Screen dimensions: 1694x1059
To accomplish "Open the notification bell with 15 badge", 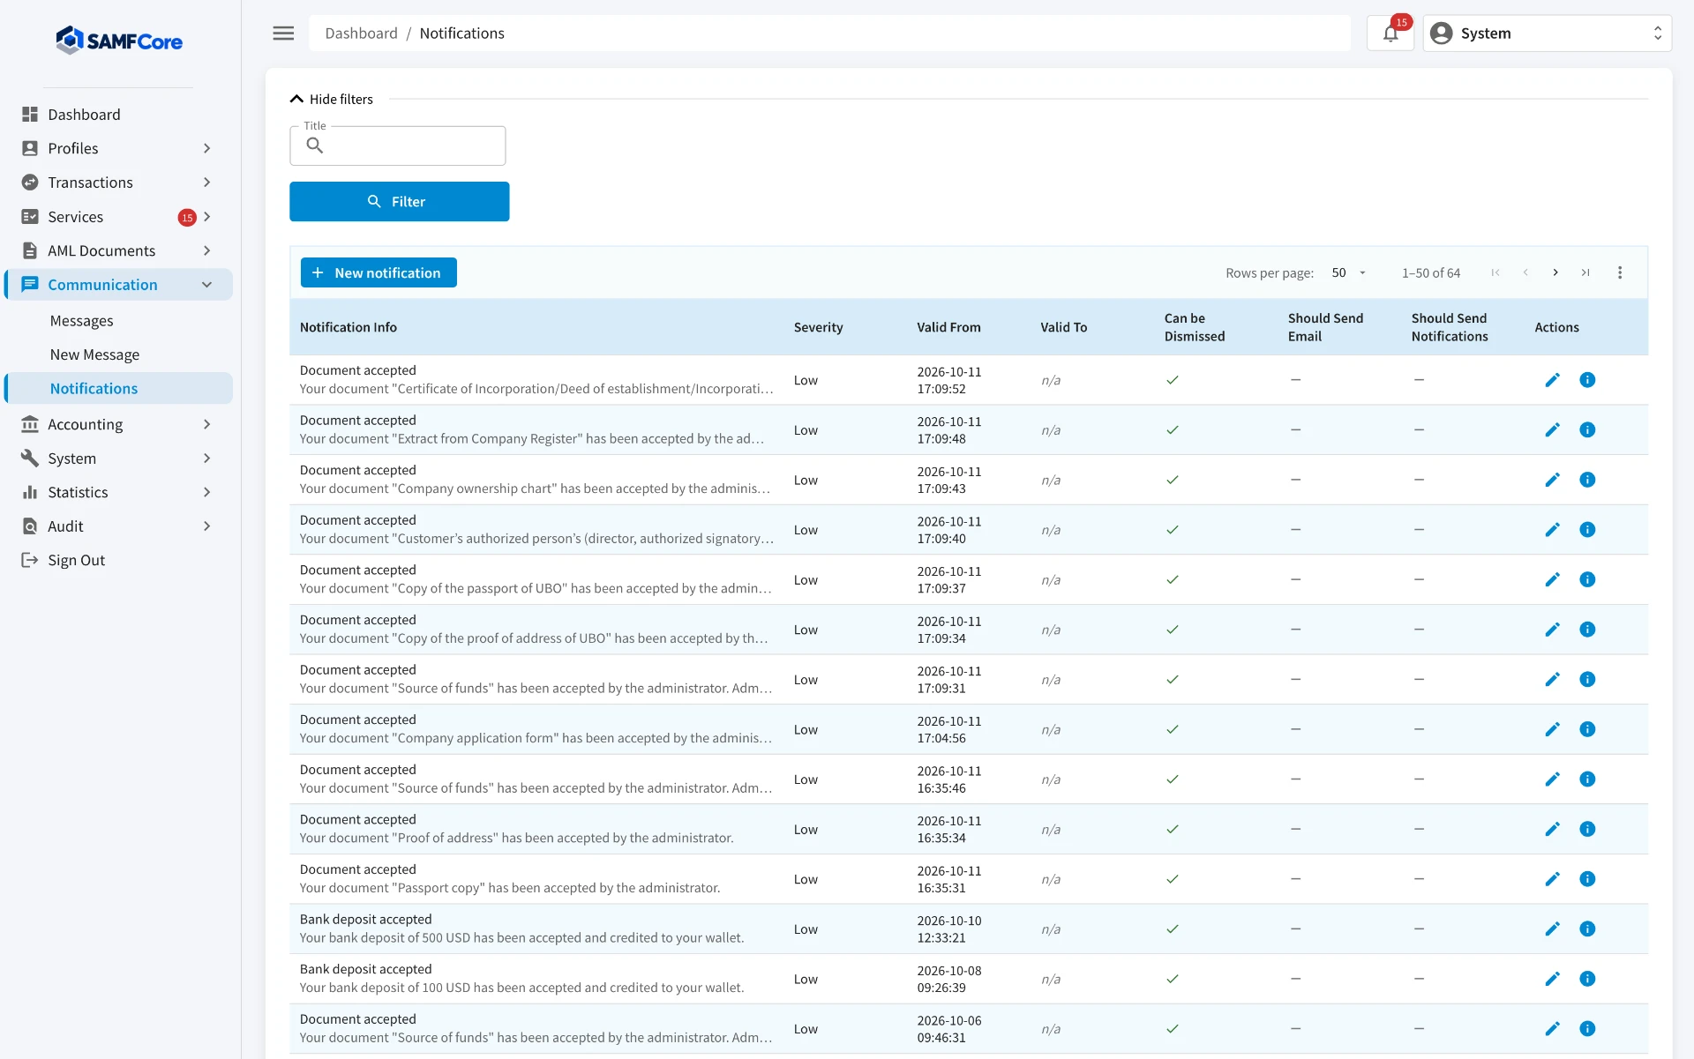I will coord(1390,34).
